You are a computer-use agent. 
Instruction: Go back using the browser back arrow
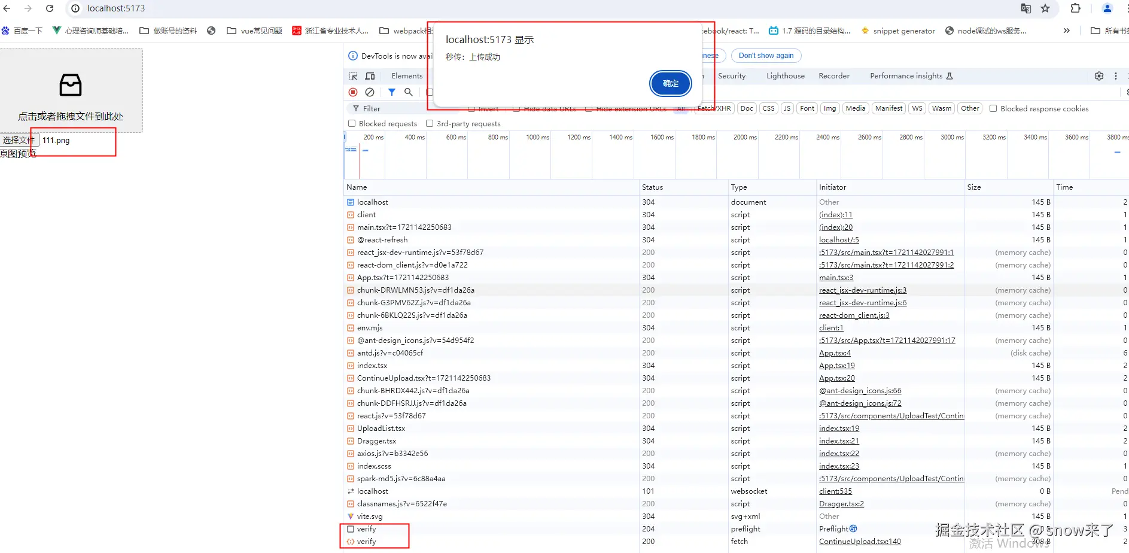(7, 8)
